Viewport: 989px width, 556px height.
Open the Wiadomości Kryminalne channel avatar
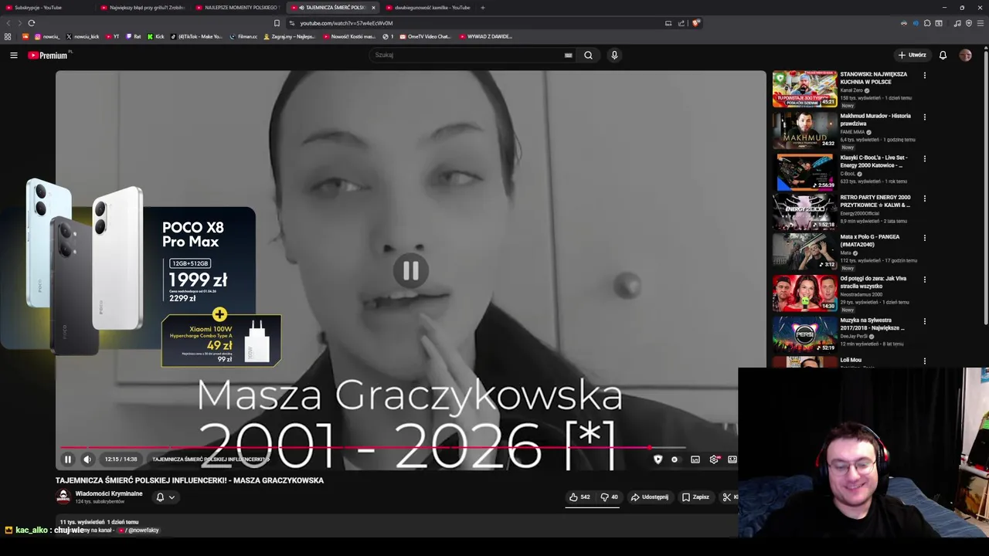click(x=63, y=497)
